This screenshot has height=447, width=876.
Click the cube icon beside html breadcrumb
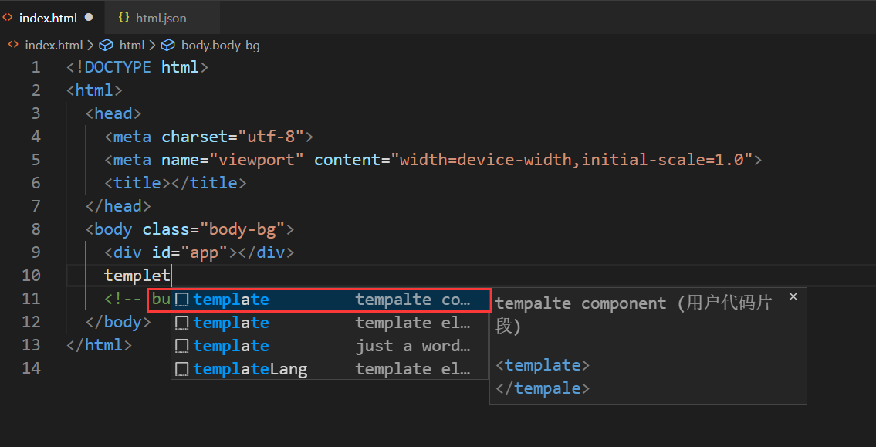(x=107, y=46)
